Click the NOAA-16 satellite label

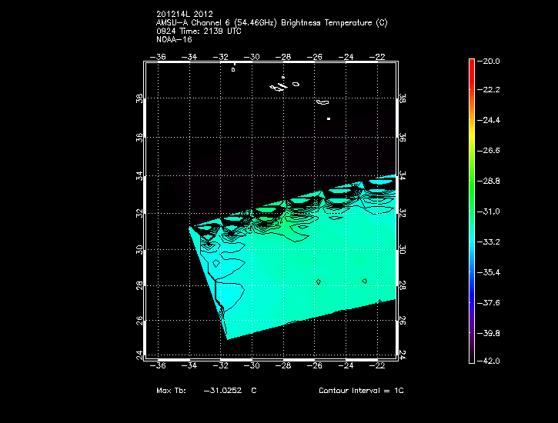tap(172, 40)
